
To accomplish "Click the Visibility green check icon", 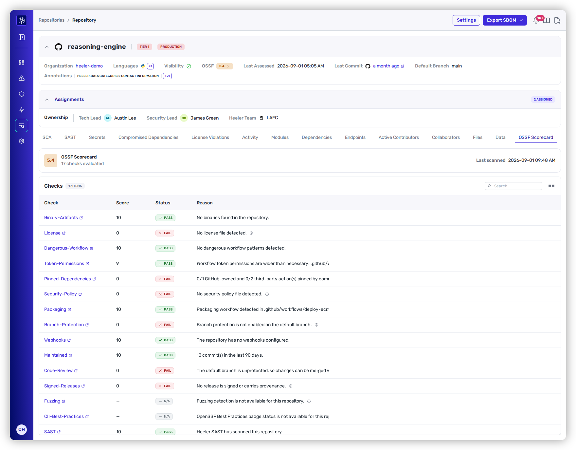I will [189, 66].
